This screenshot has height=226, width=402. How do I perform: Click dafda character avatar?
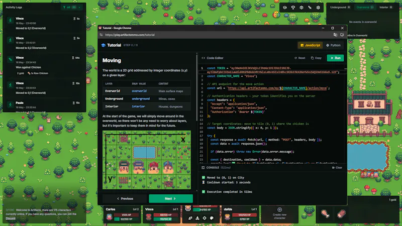point(227,217)
